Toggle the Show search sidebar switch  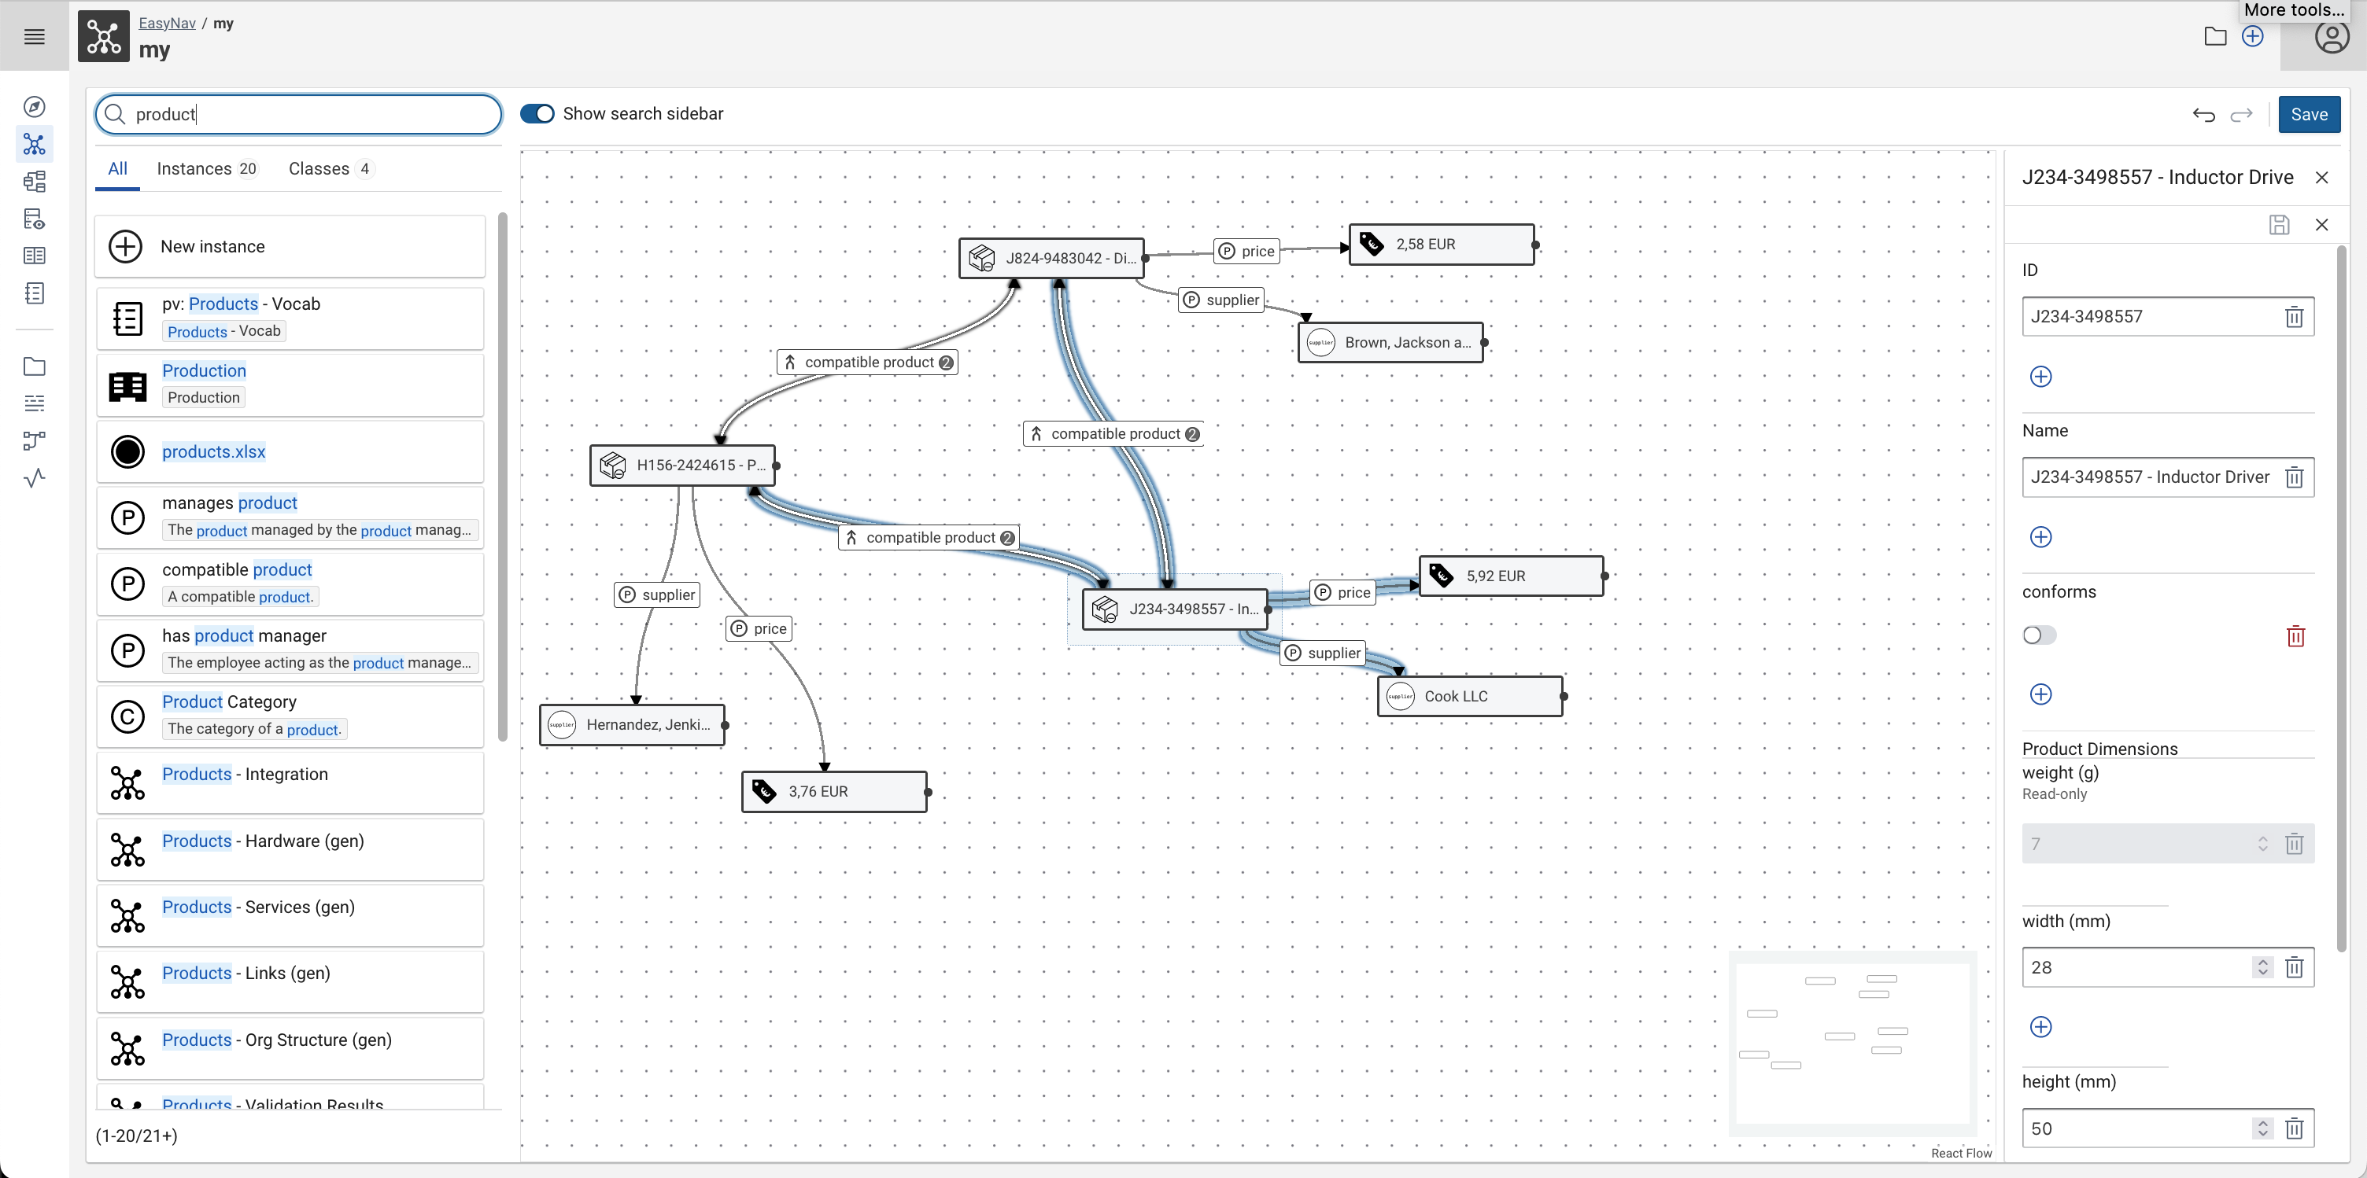pyautogui.click(x=537, y=113)
